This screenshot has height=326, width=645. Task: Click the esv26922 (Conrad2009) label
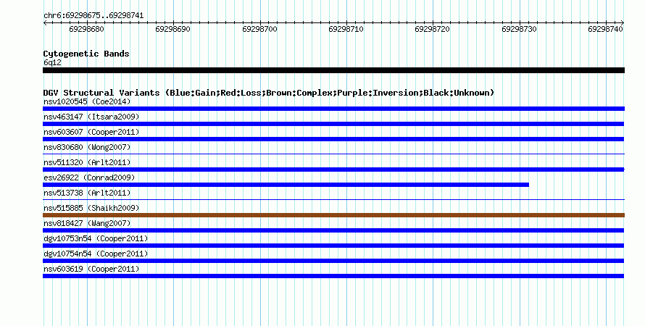89,177
